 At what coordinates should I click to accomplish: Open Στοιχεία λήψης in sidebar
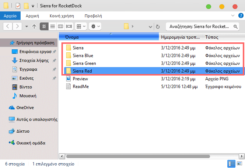(x=31, y=60)
